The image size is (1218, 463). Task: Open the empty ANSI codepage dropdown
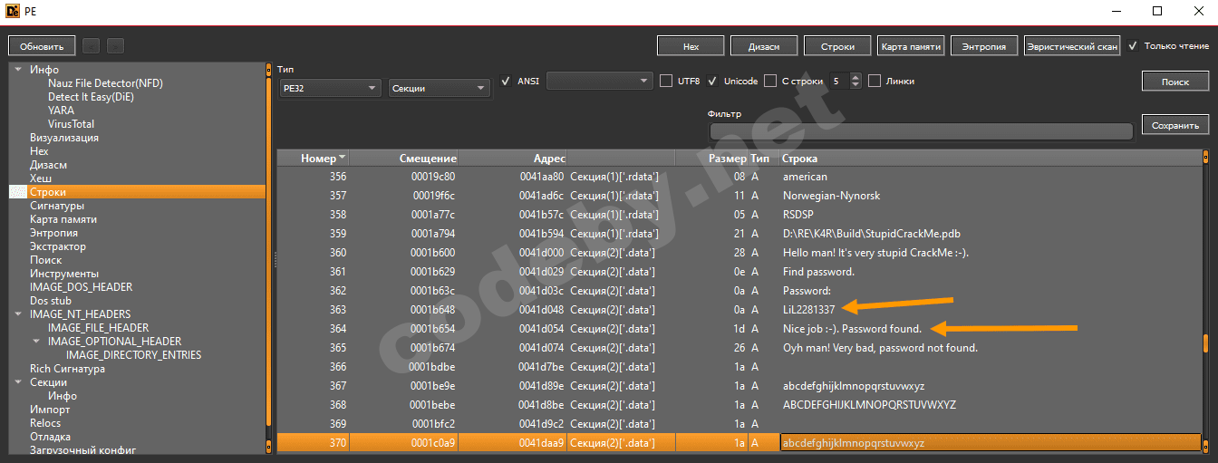[599, 81]
